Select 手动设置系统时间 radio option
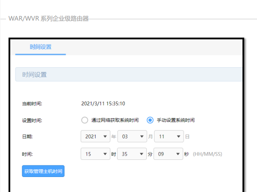This screenshot has width=257, height=192. pos(150,120)
